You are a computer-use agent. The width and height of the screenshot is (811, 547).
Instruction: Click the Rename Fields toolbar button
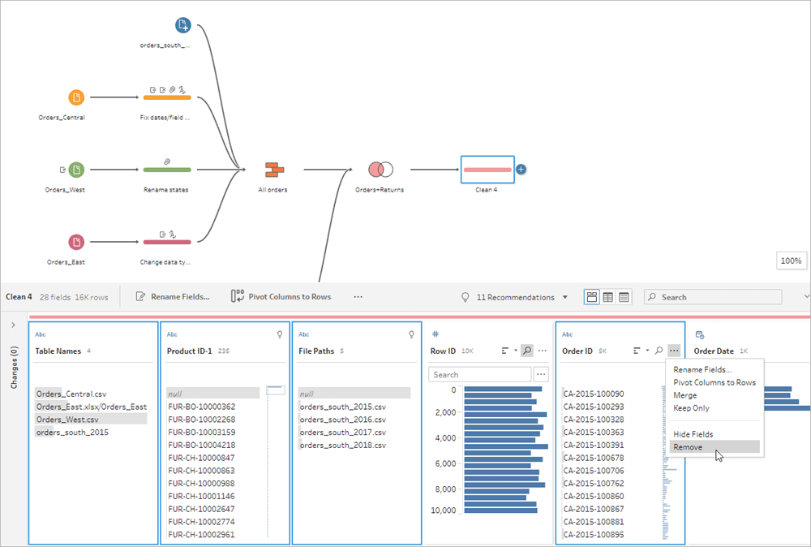point(178,296)
